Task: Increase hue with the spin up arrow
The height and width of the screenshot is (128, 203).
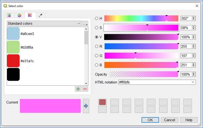Action: tap(194, 17)
